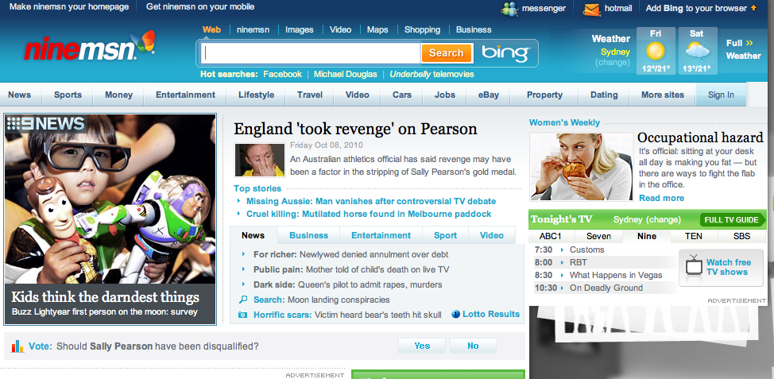Click the TV set icon for free shows

tap(694, 265)
